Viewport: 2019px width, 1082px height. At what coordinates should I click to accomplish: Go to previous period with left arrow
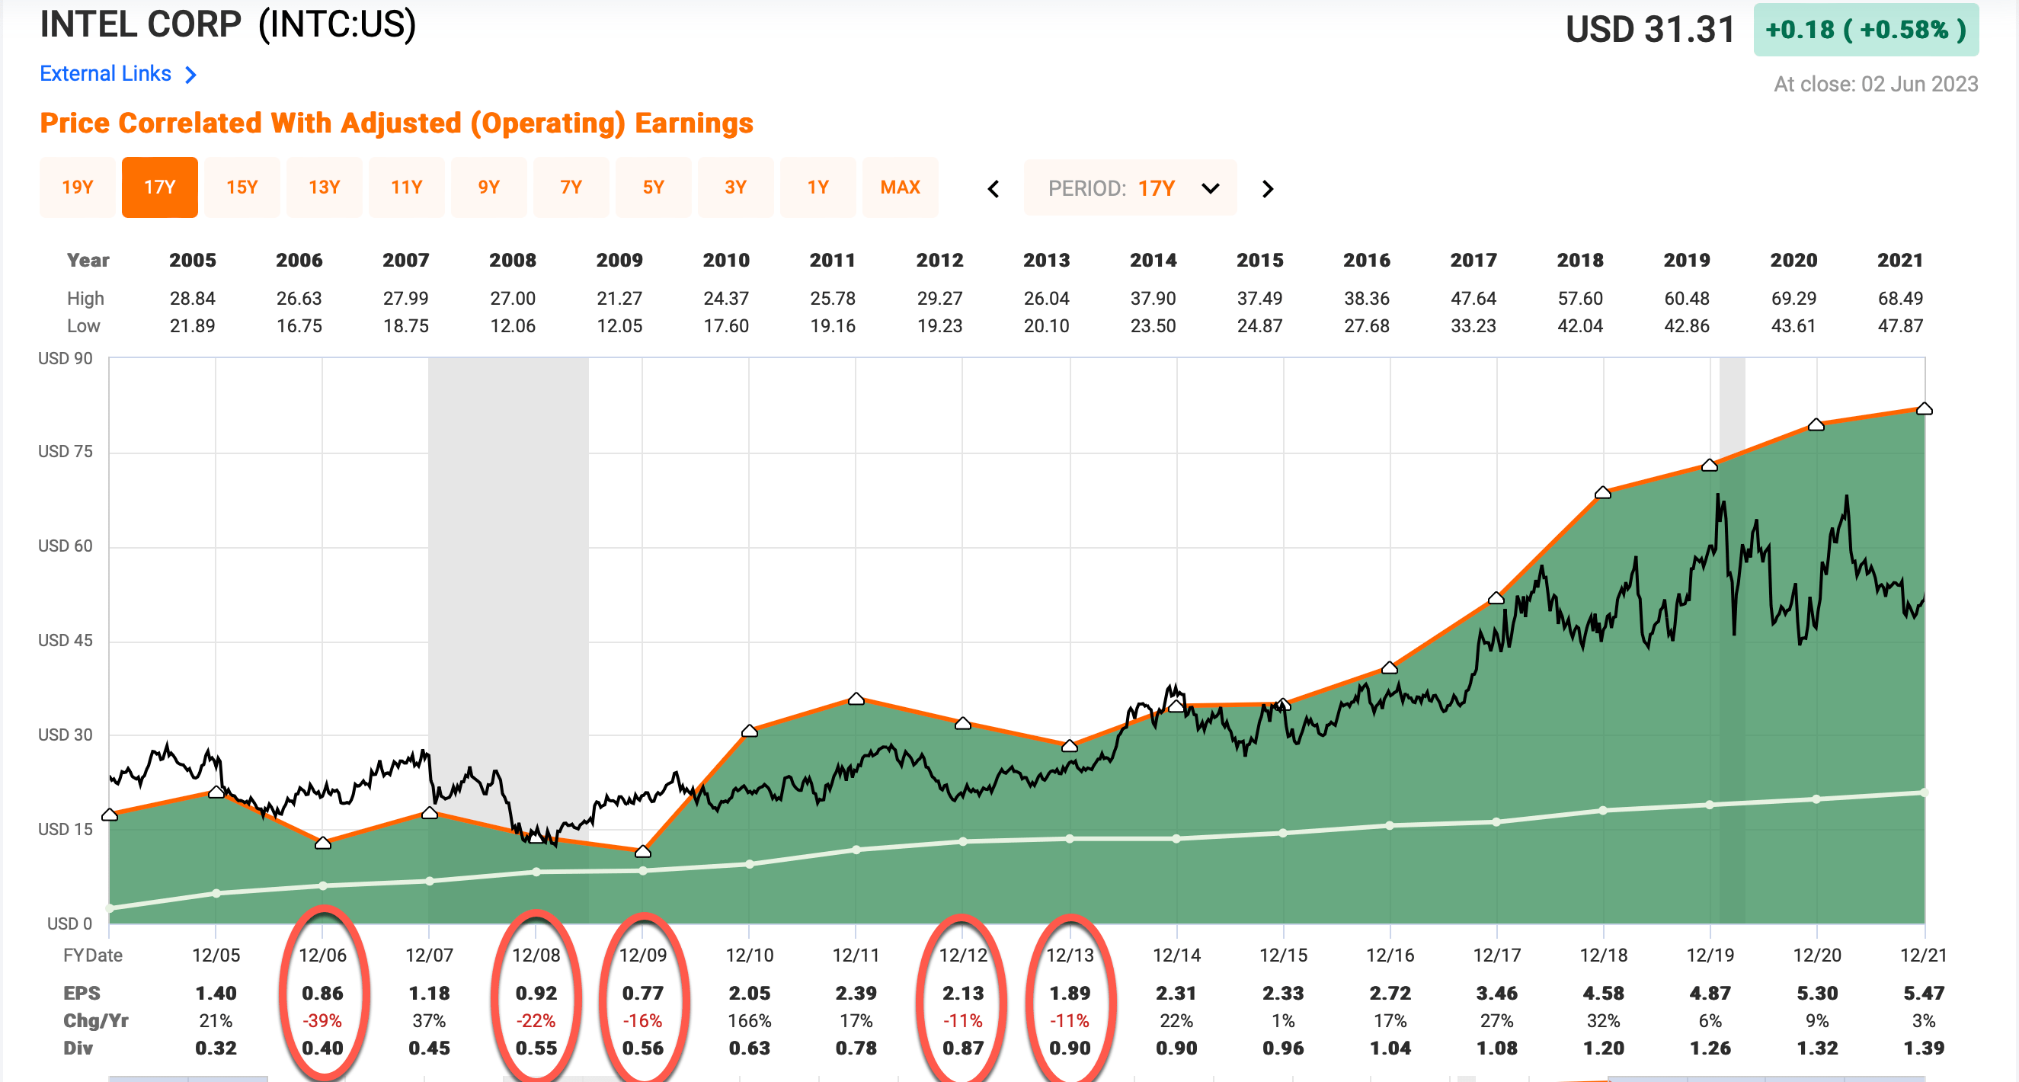[993, 189]
